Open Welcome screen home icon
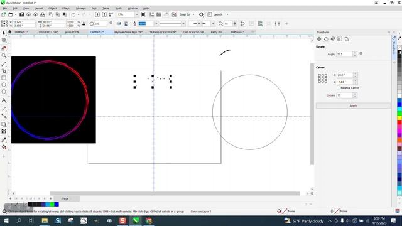 (x=10, y=32)
